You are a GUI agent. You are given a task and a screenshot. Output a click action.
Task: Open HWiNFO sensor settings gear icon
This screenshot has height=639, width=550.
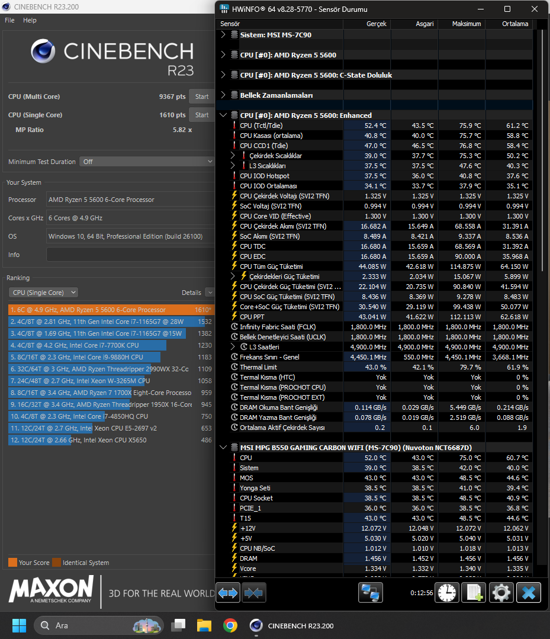501,593
